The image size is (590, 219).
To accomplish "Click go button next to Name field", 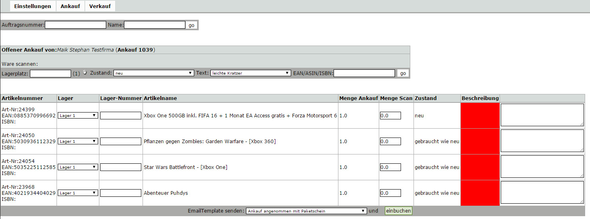I will tap(191, 25).
